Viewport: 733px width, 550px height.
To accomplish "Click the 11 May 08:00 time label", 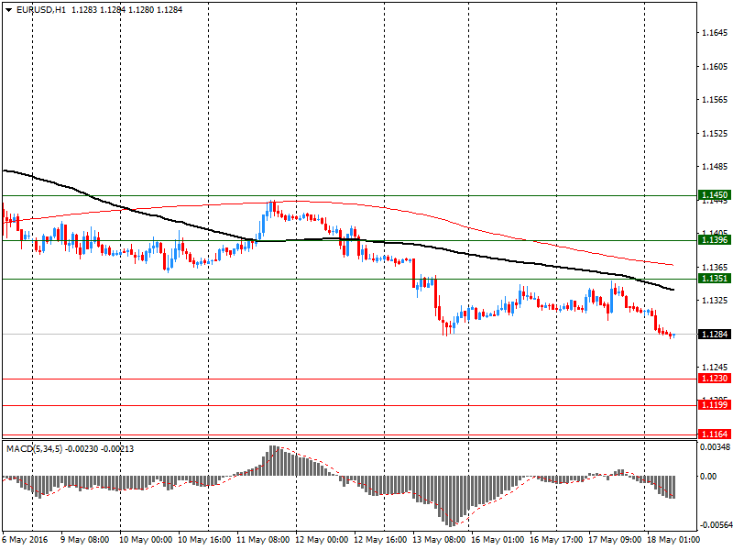I will coord(263,540).
